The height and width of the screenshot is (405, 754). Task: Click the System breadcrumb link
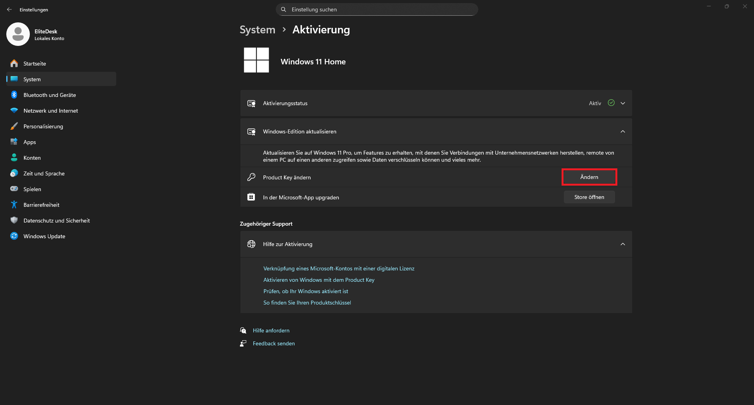click(257, 30)
